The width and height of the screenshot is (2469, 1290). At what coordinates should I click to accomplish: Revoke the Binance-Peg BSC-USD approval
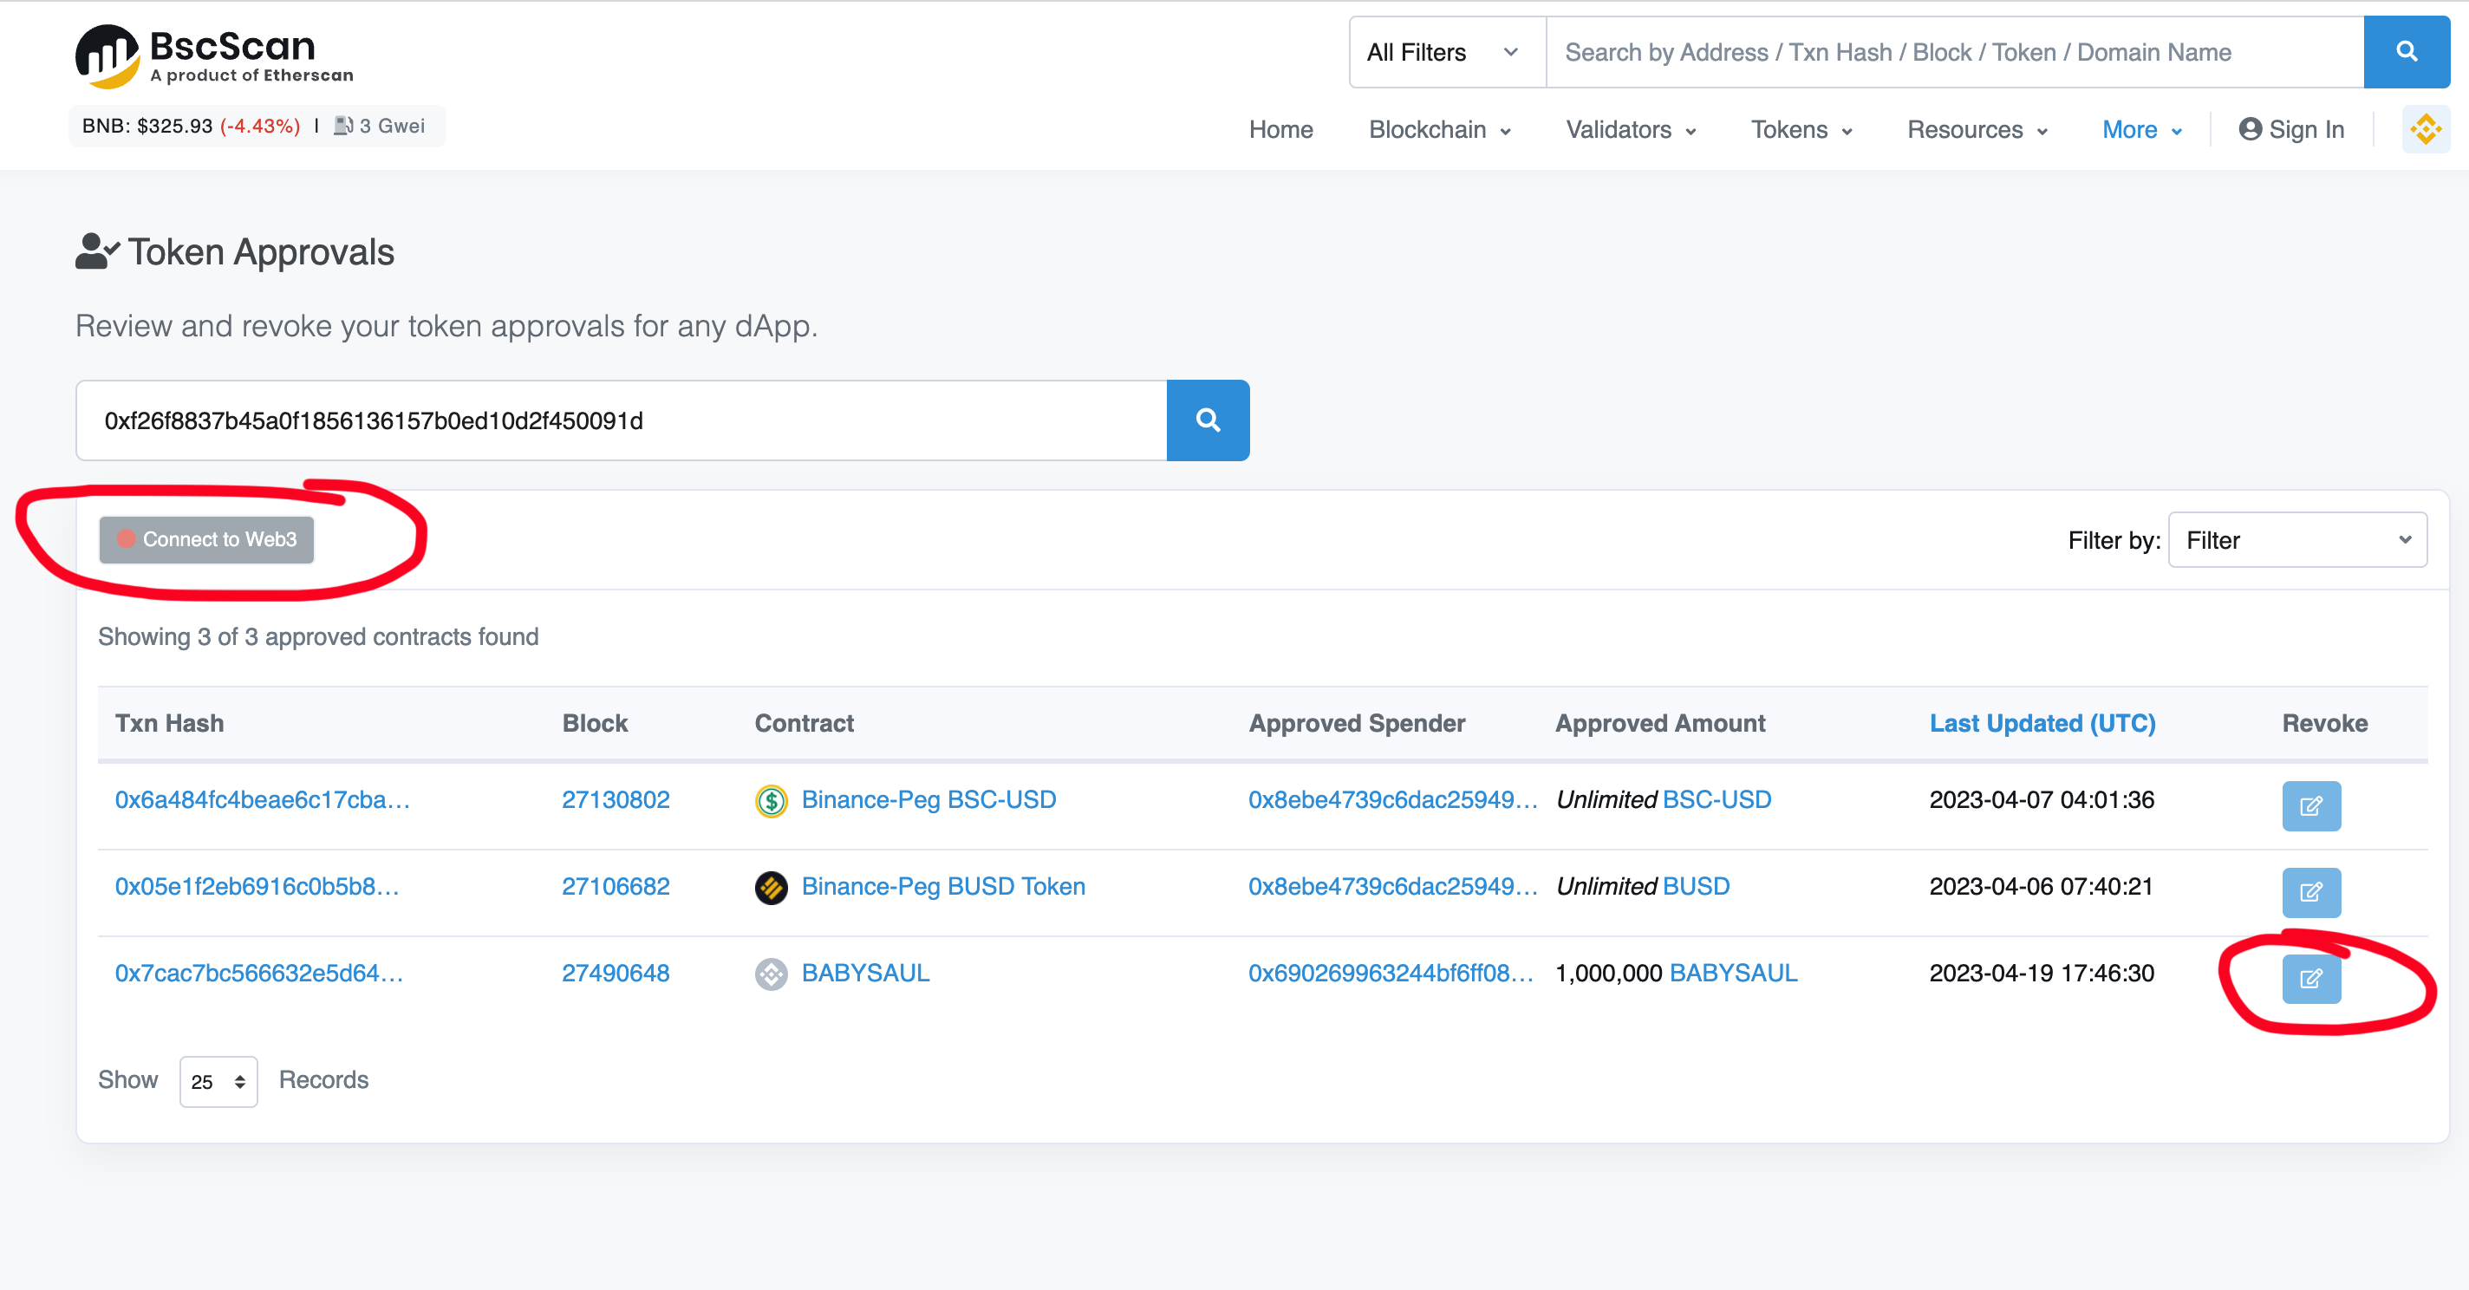(x=2311, y=806)
